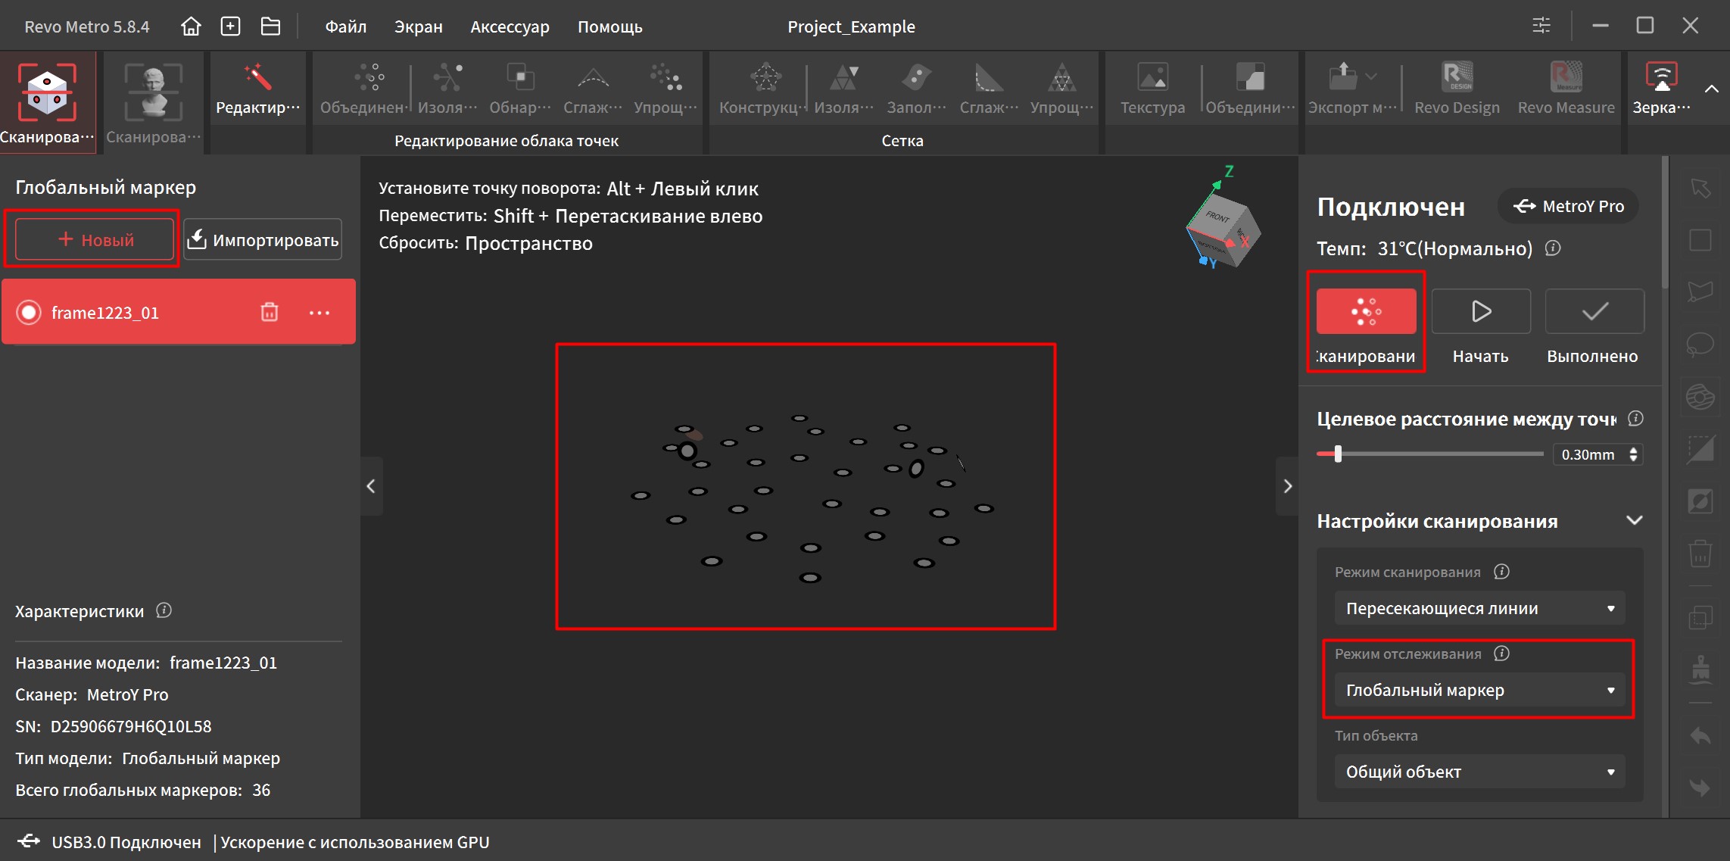Select the frame1223_01 radio button

29,312
